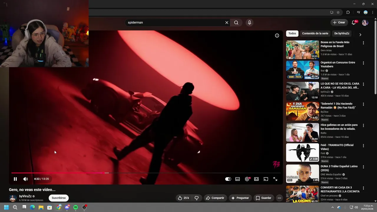Open the YouTube account avatar menu

pos(365,23)
